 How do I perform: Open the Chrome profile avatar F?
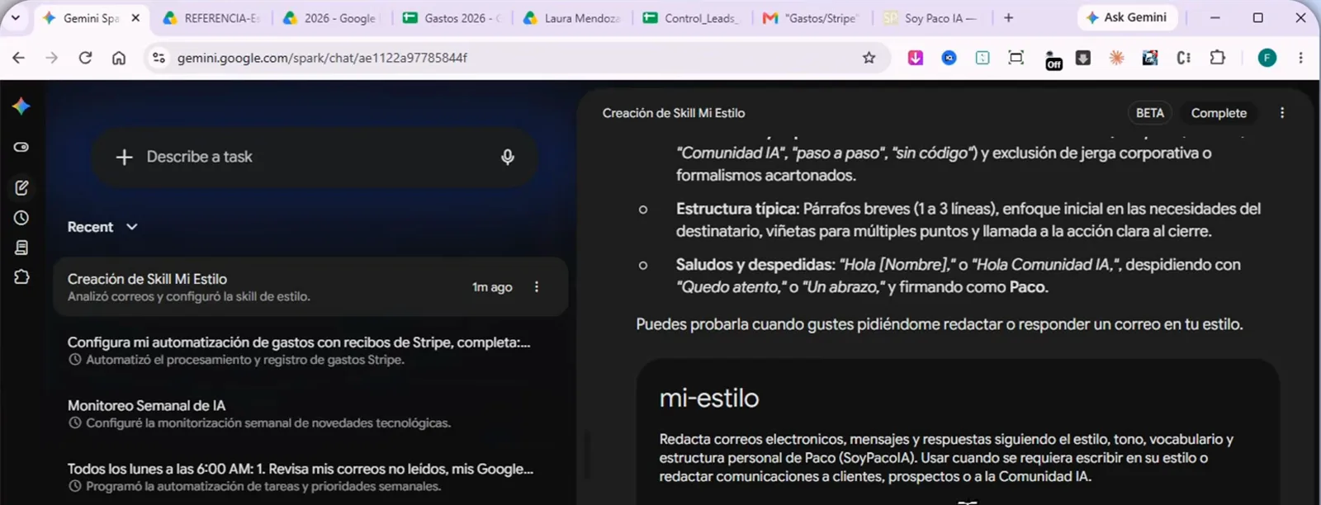[1267, 58]
